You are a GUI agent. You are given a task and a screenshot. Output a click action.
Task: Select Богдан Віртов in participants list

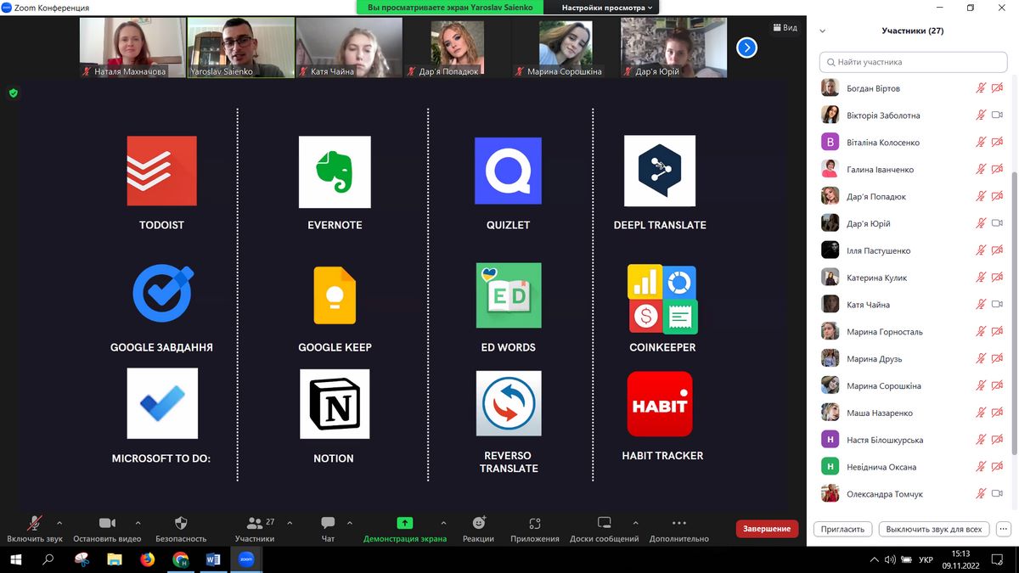[873, 88]
